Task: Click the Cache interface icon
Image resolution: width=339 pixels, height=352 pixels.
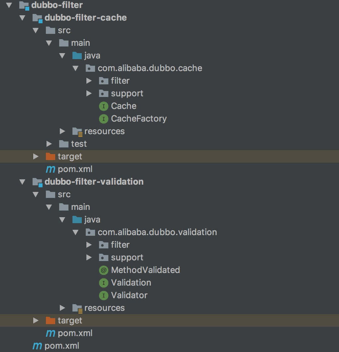Action: (x=104, y=106)
